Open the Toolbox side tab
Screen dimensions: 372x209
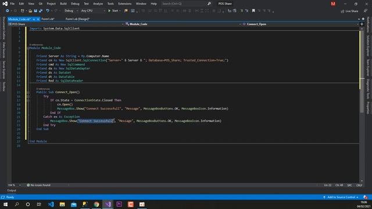(3, 87)
